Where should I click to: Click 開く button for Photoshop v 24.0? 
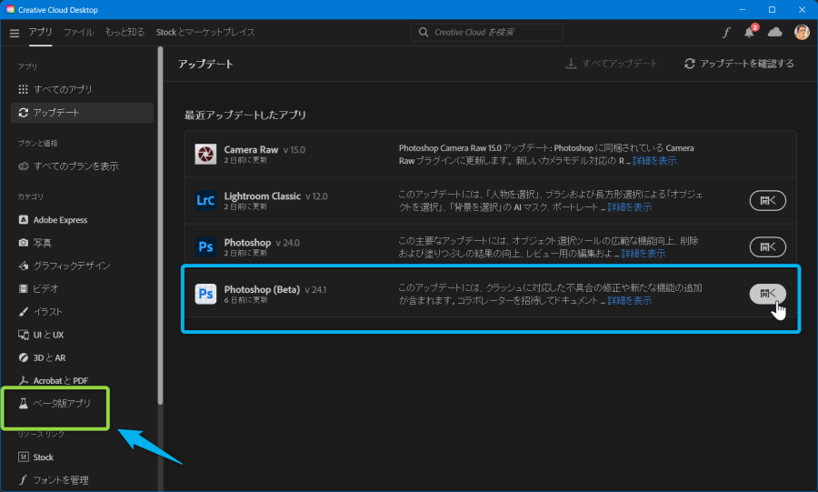click(767, 246)
